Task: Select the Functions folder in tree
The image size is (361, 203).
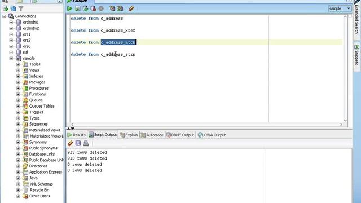Action: tap(37, 94)
